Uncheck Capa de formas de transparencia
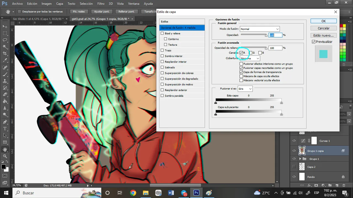 [x=241, y=72]
